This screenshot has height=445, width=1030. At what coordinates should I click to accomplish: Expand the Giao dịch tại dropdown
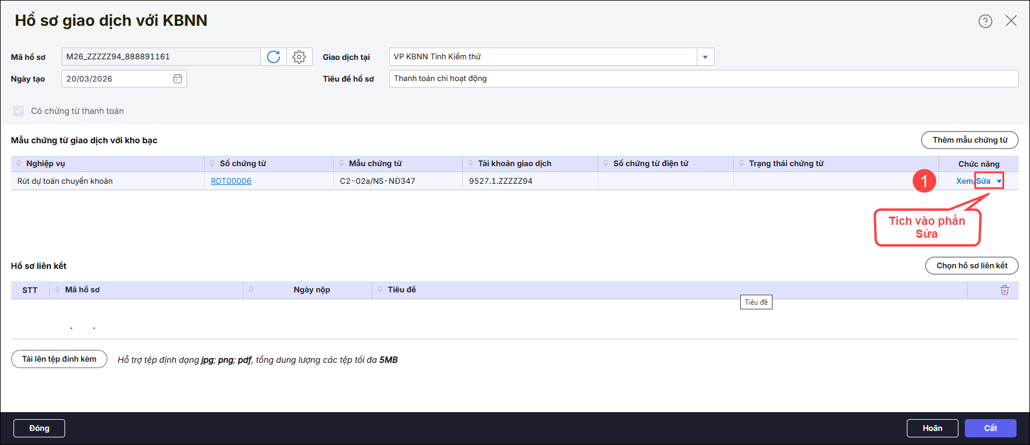pyautogui.click(x=705, y=57)
